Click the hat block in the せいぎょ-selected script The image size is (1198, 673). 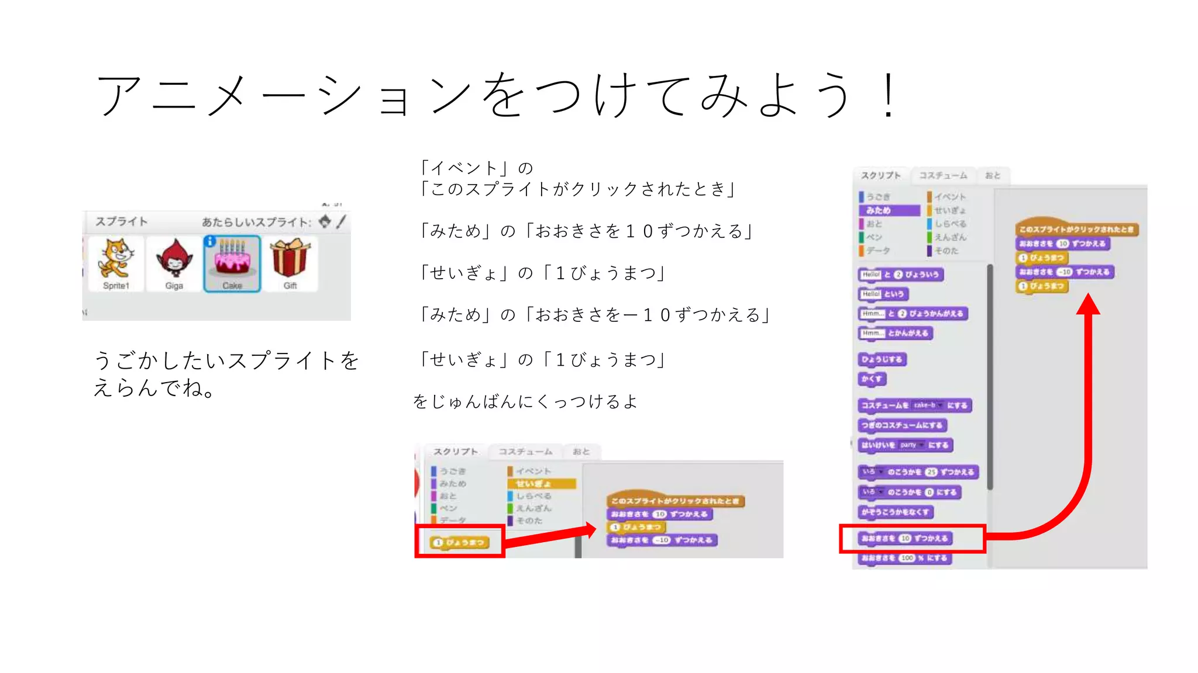tap(675, 499)
